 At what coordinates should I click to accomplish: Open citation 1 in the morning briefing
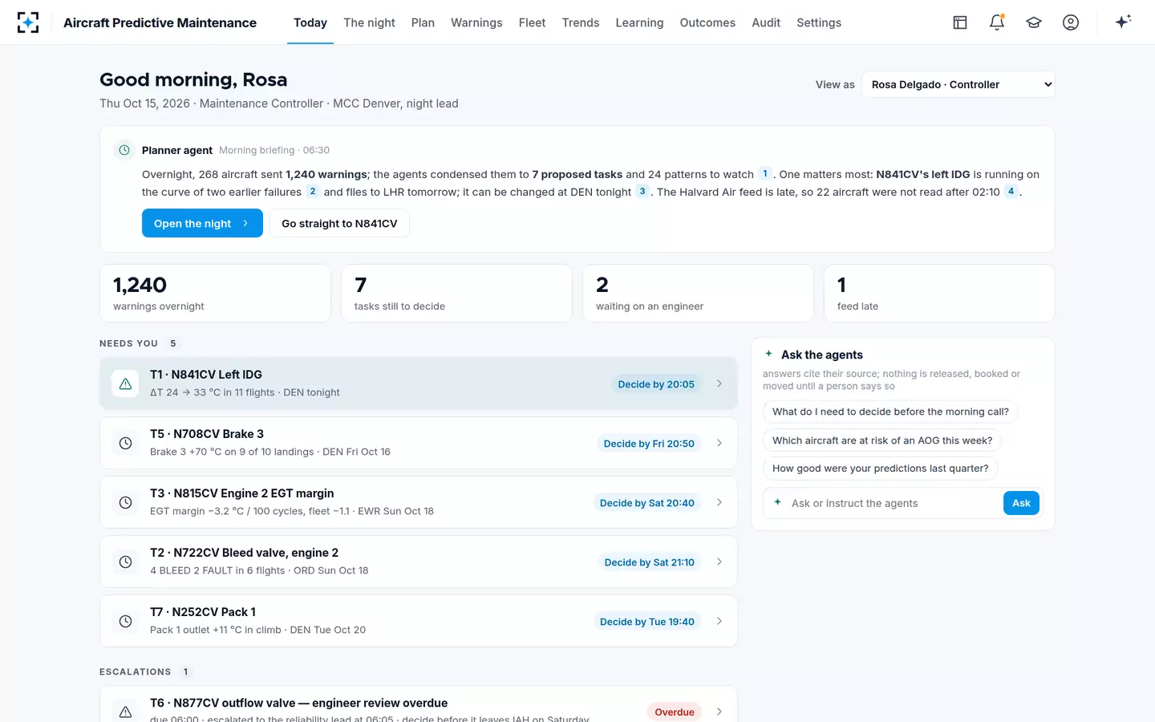765,173
